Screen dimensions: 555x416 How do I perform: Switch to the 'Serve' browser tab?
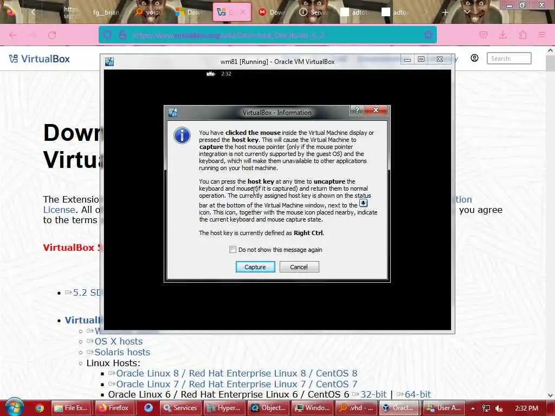click(314, 12)
